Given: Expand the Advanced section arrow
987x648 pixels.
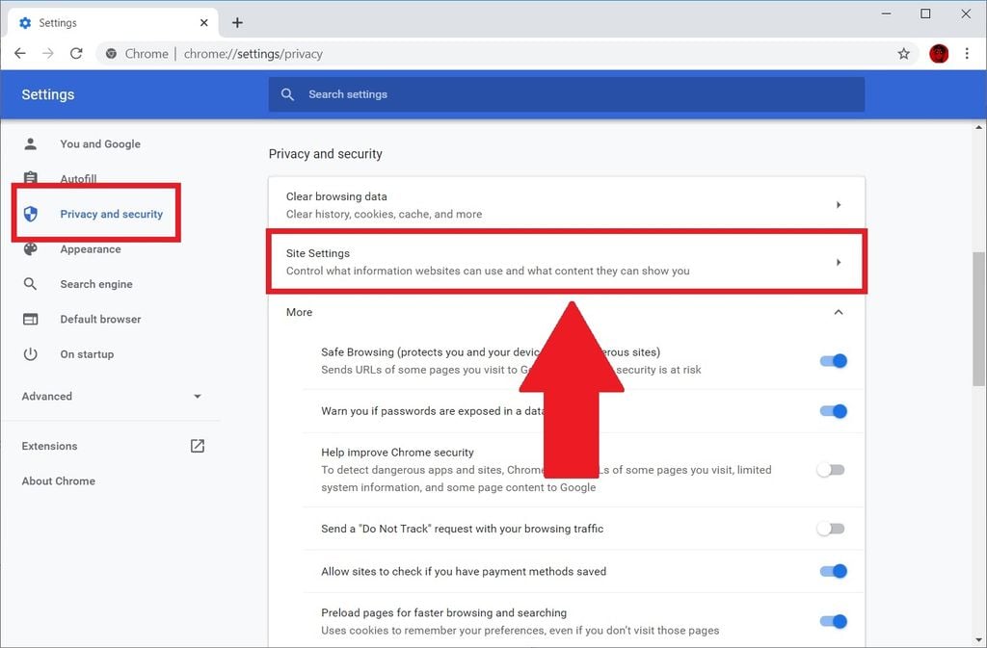Looking at the screenshot, I should pyautogui.click(x=197, y=397).
